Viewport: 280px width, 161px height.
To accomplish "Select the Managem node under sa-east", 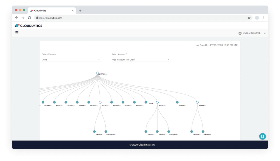I will pos(203,132).
